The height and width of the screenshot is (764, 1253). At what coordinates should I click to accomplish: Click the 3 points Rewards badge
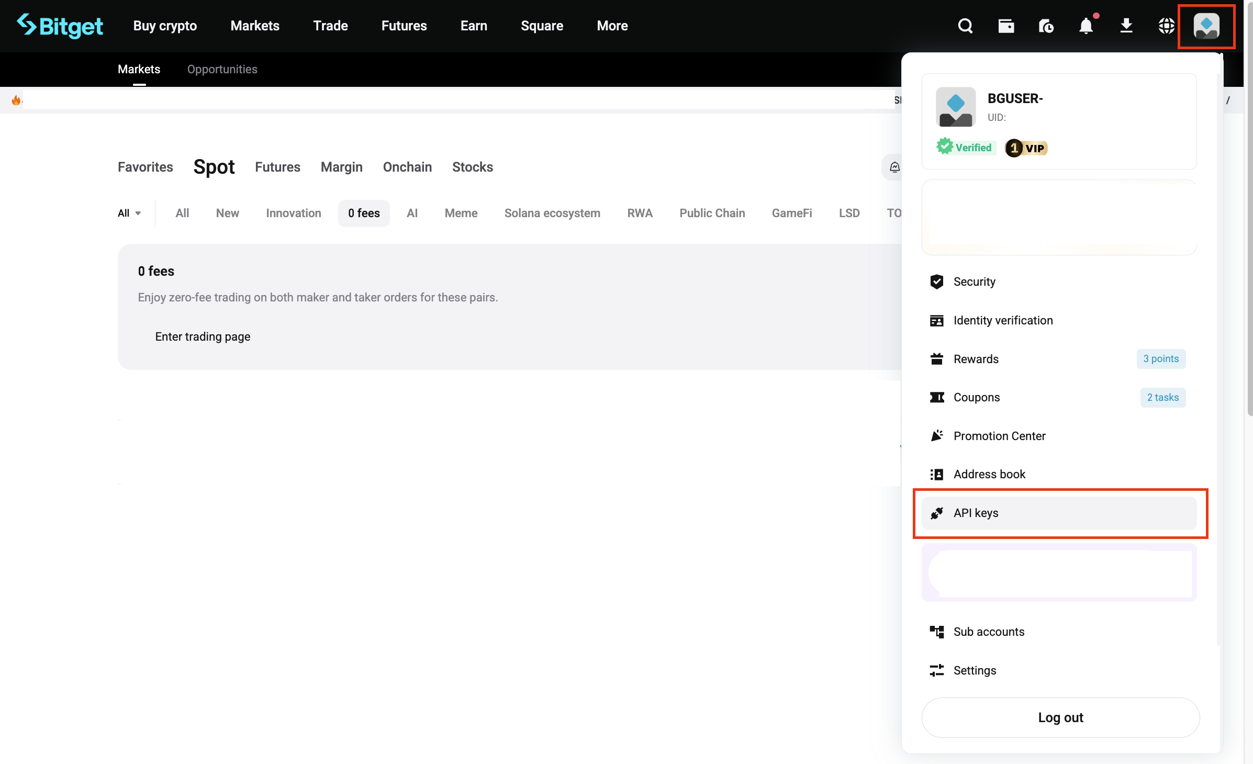click(x=1160, y=359)
